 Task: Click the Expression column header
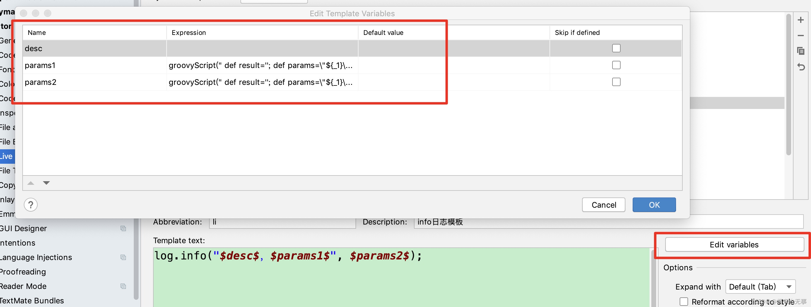(x=262, y=33)
